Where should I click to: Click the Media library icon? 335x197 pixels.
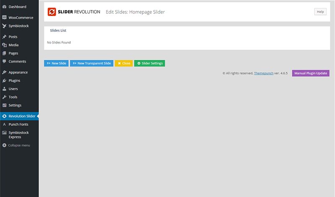pyautogui.click(x=4, y=45)
